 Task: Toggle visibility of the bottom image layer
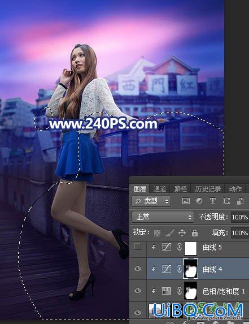coord(138,312)
